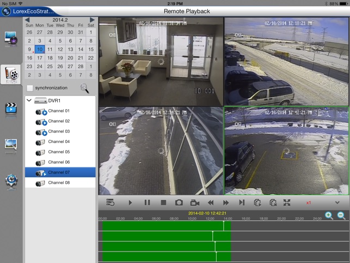Click the search recordings magnifier icon
This screenshot has width=350, height=263.
[84, 88]
